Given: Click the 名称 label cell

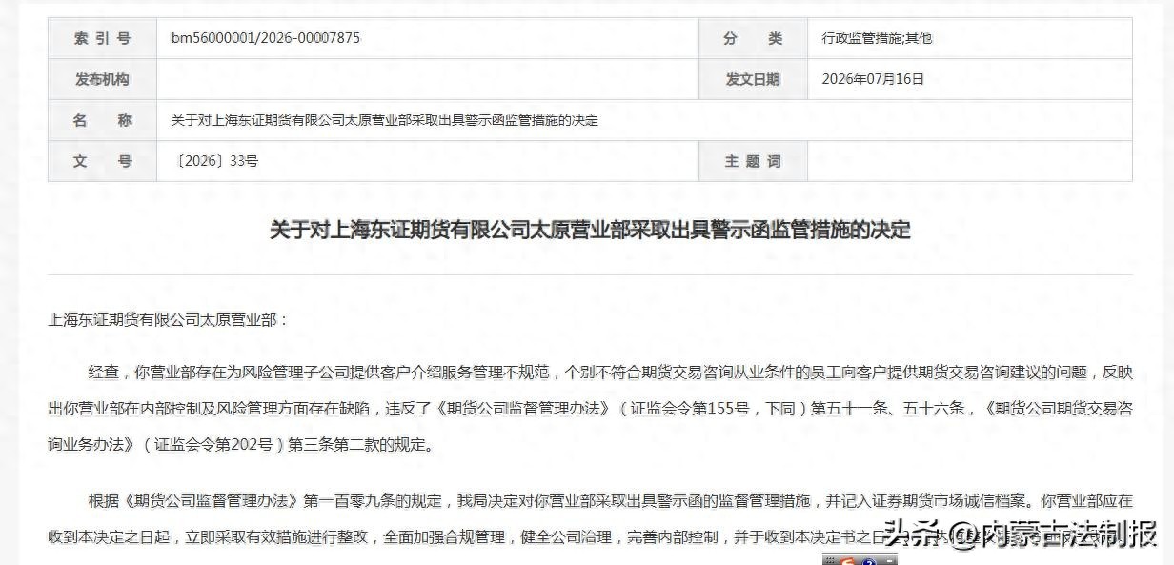Looking at the screenshot, I should pos(102,120).
